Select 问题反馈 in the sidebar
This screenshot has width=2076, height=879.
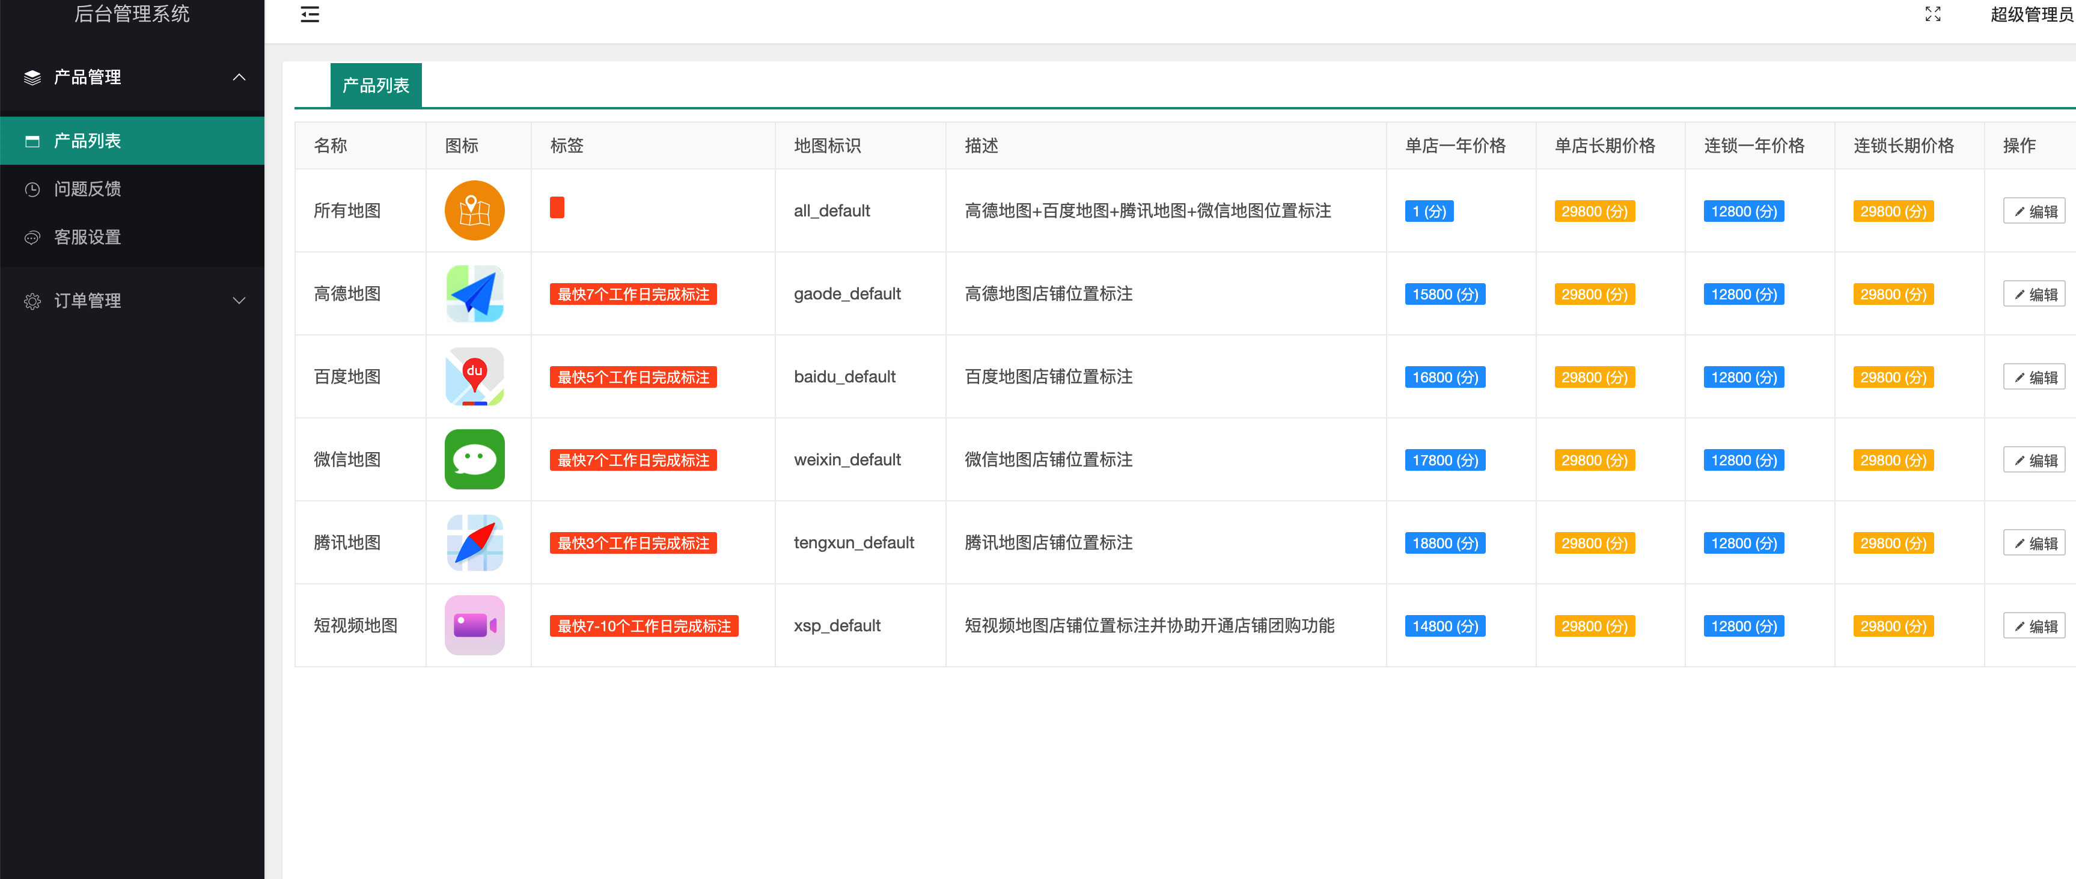point(88,189)
